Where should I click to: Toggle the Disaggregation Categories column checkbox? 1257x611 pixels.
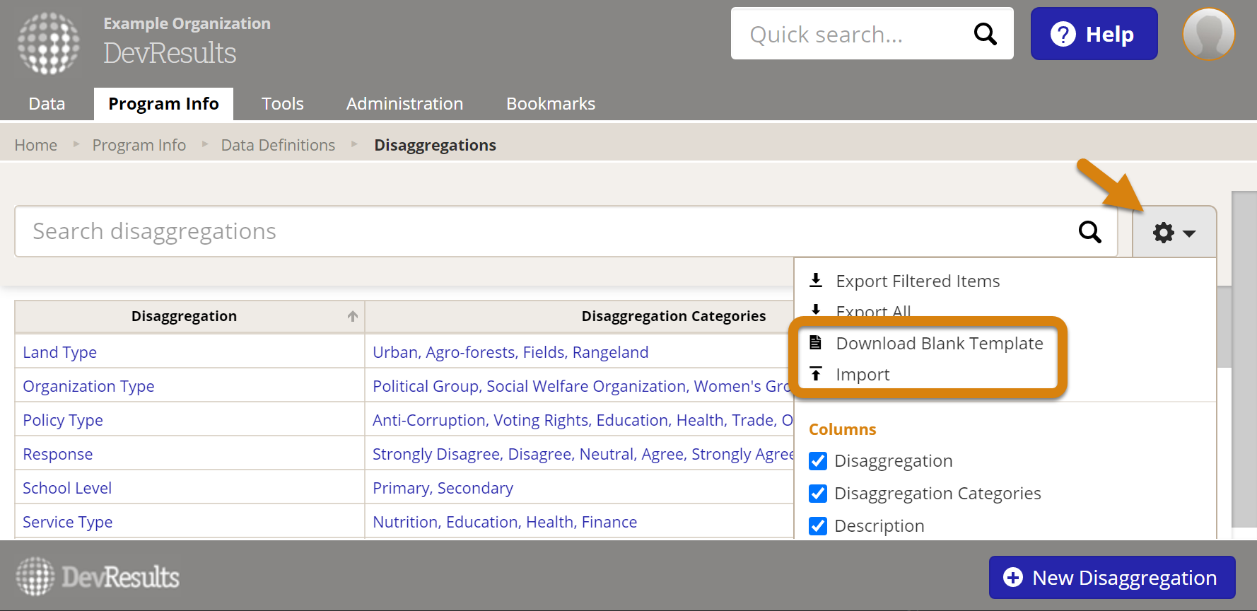coord(818,494)
